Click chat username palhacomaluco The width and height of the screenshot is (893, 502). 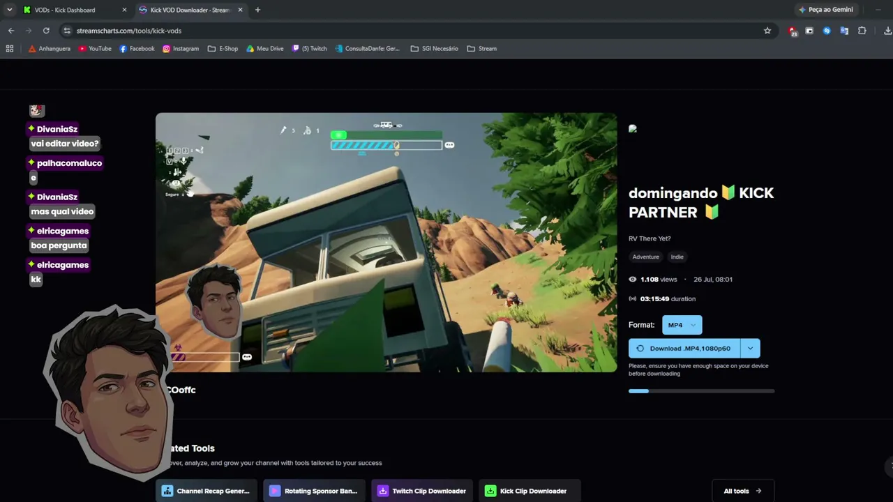[x=69, y=163]
